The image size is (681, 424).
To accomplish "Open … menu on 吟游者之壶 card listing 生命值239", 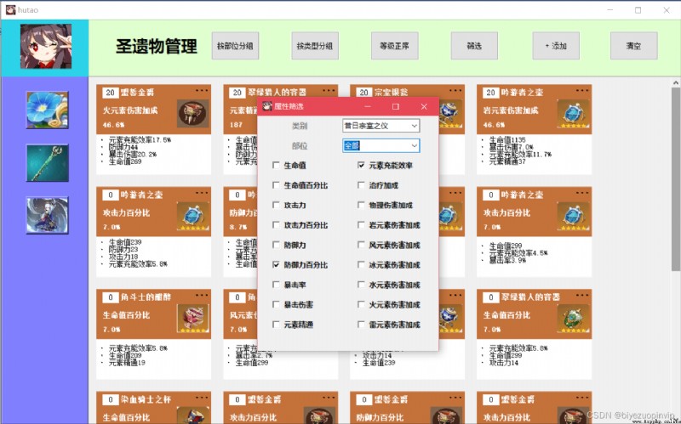I will pos(202,193).
